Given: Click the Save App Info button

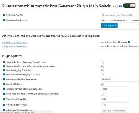Looking at the screenshot, I should point(109,26).
